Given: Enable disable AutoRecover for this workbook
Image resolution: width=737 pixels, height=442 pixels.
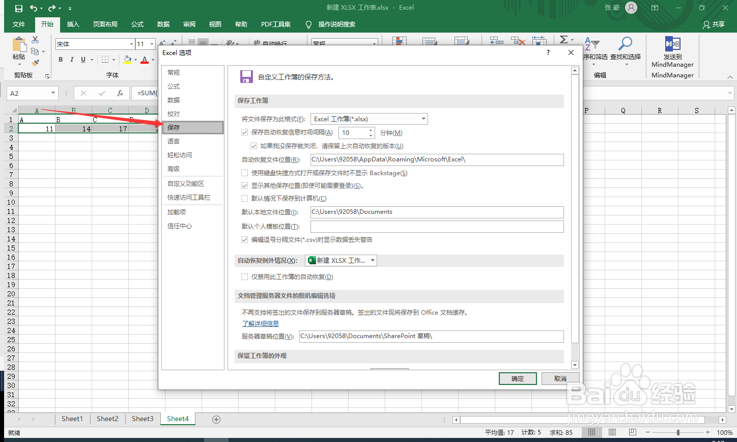Looking at the screenshot, I should (245, 277).
